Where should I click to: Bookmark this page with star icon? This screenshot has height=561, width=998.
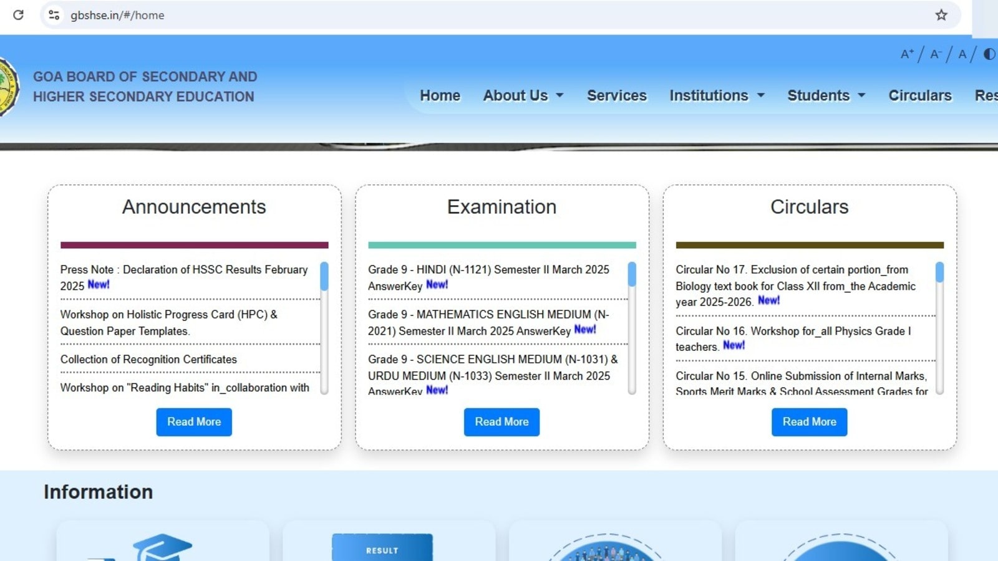tap(941, 15)
